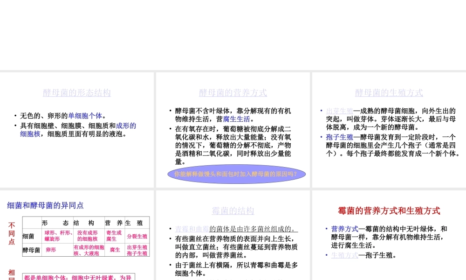Open the slide titled 酵母菌的生殖方式

point(389,92)
